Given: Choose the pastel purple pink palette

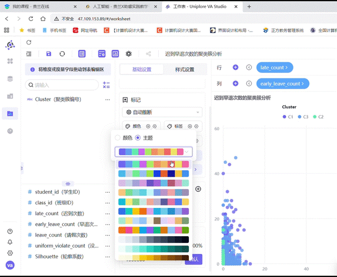Looking at the screenshot, I should tap(153, 183).
